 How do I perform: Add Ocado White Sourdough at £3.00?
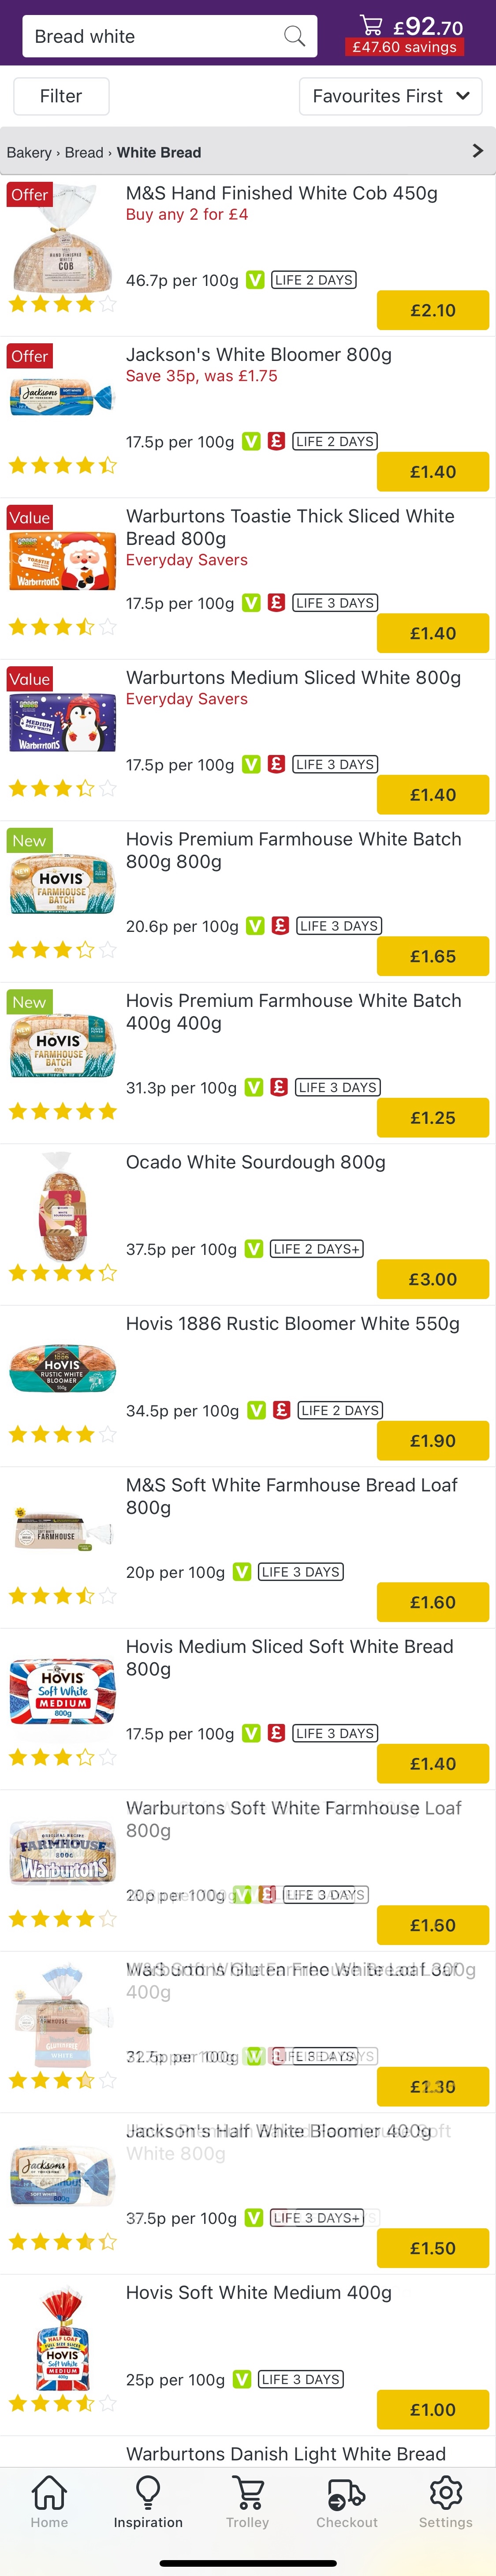(432, 1279)
